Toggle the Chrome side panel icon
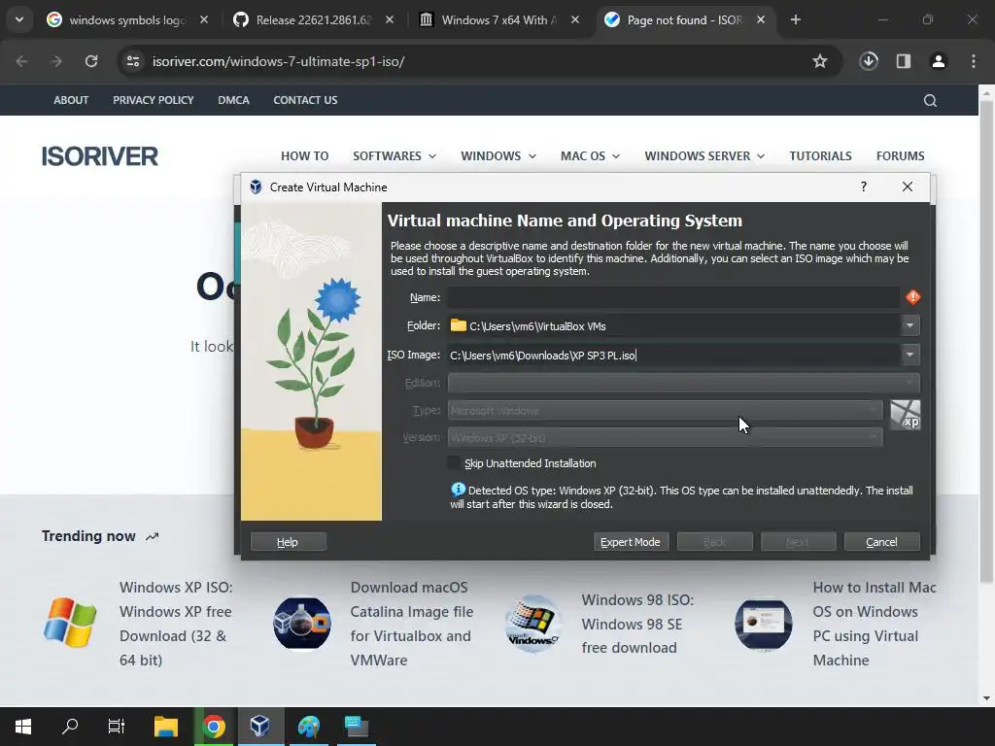This screenshot has height=746, width=995. point(904,61)
